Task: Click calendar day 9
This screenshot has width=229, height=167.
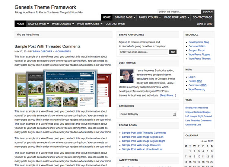Action: [194, 157]
